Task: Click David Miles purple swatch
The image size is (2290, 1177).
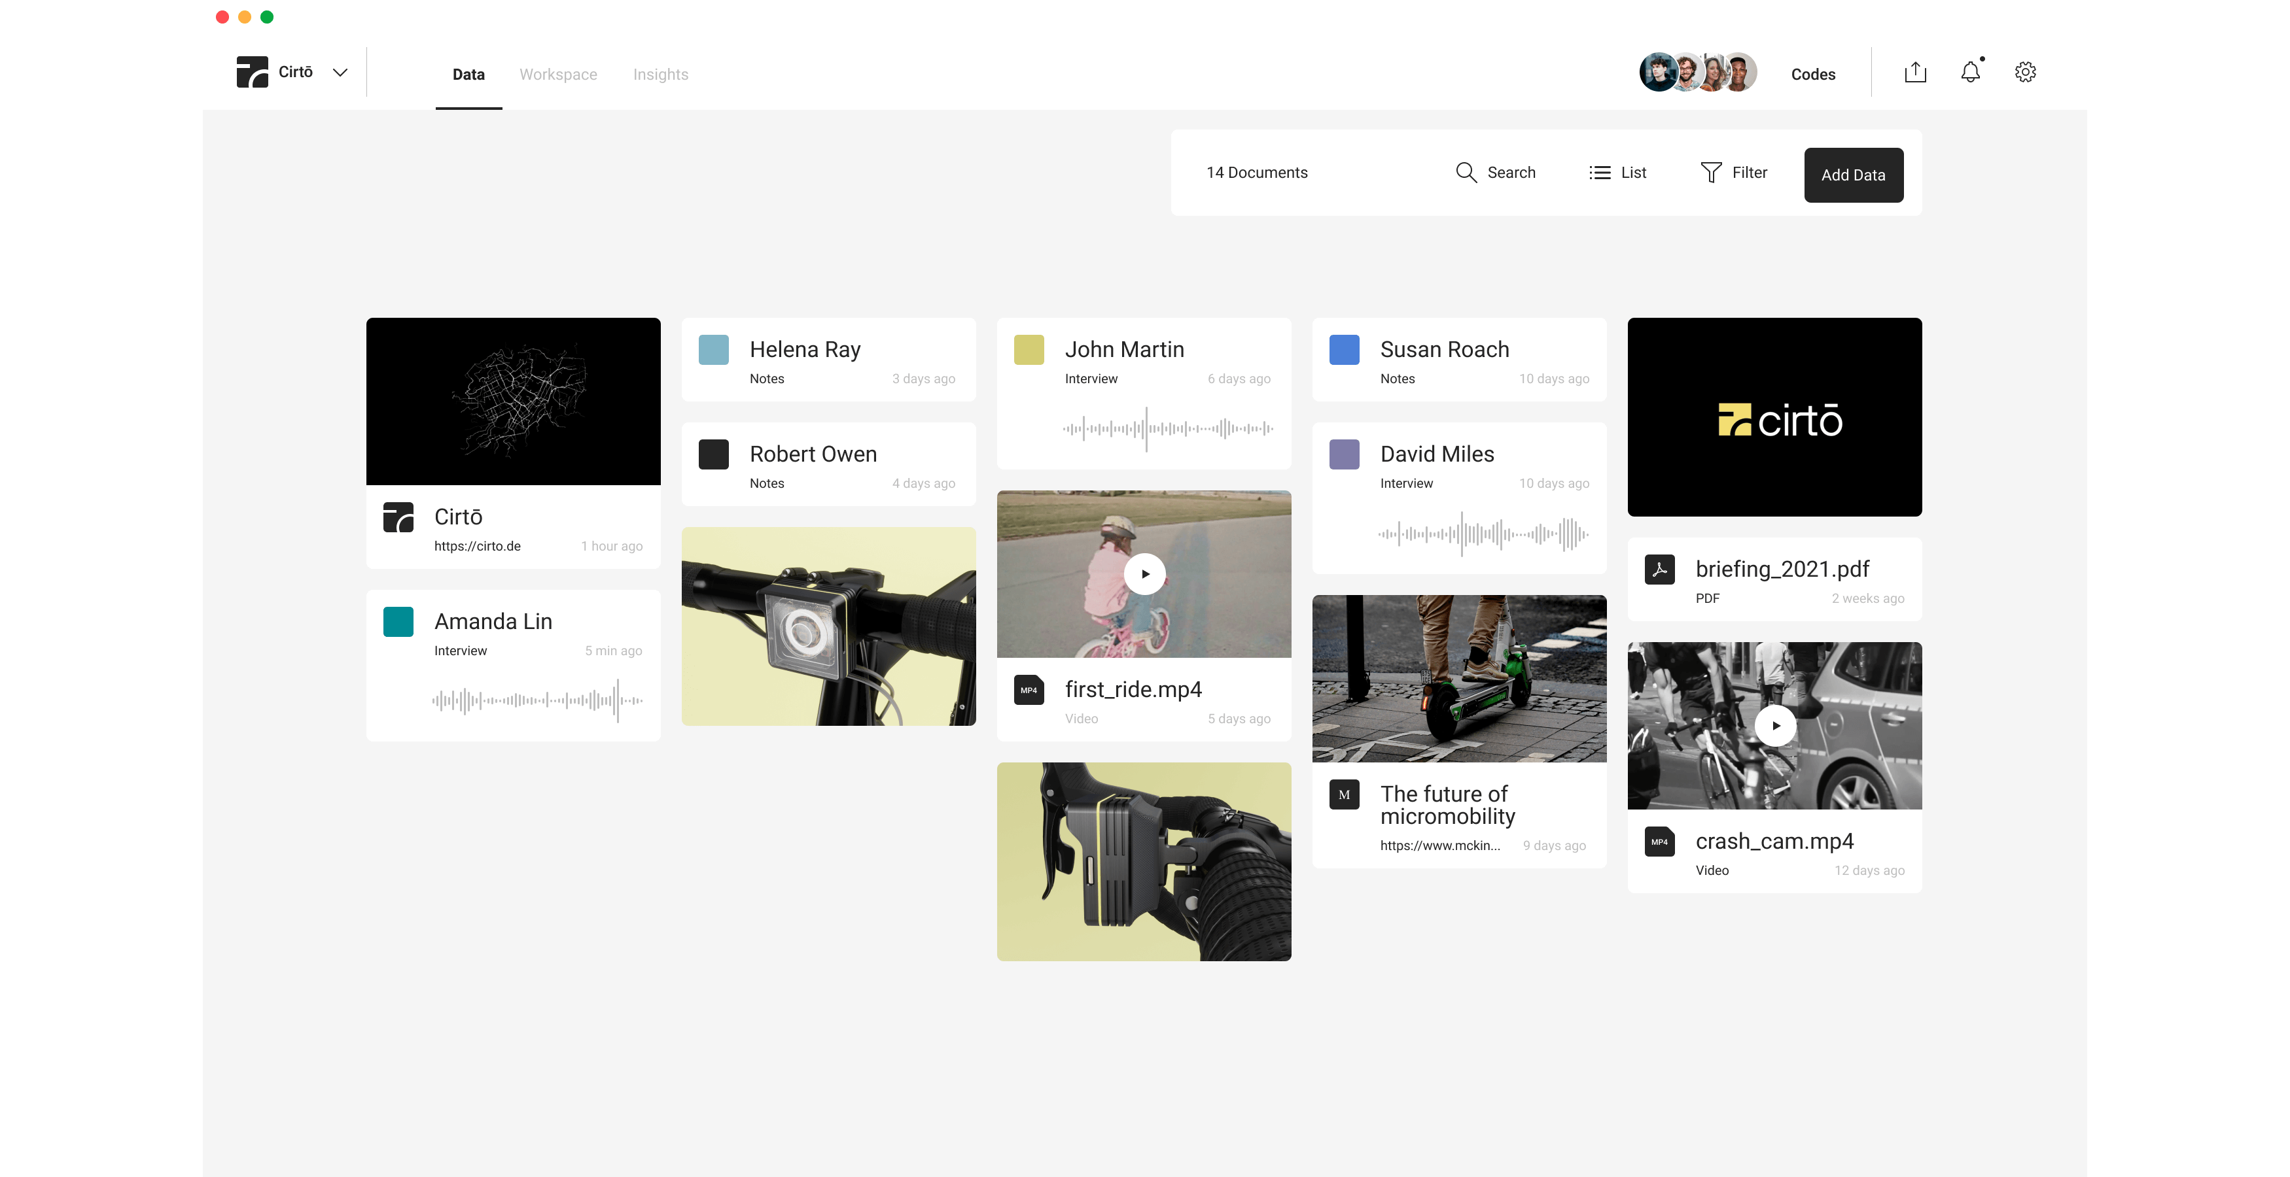Action: [1344, 455]
